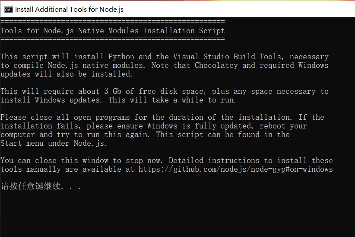Screen dimensions: 355x237
Task: Click the "Start menu under Node.js." line
Action: (x=53, y=143)
